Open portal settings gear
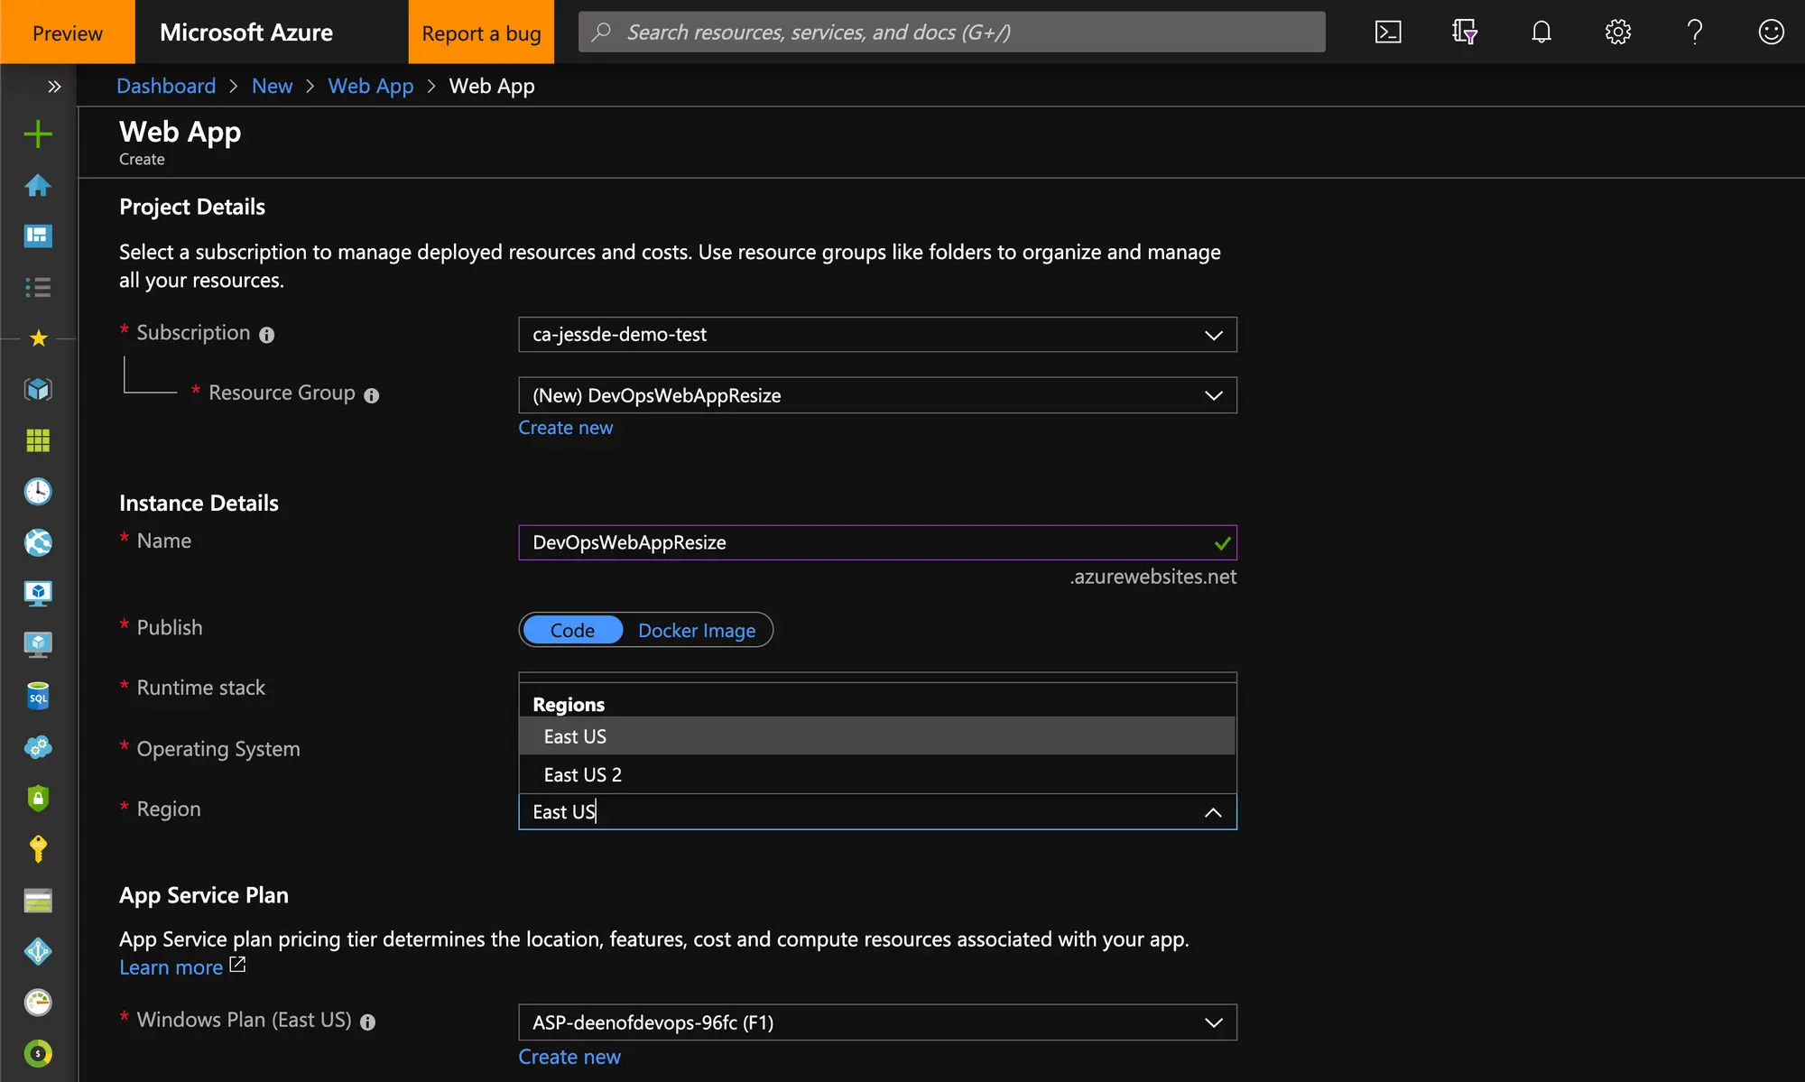The height and width of the screenshot is (1082, 1805). (x=1617, y=32)
